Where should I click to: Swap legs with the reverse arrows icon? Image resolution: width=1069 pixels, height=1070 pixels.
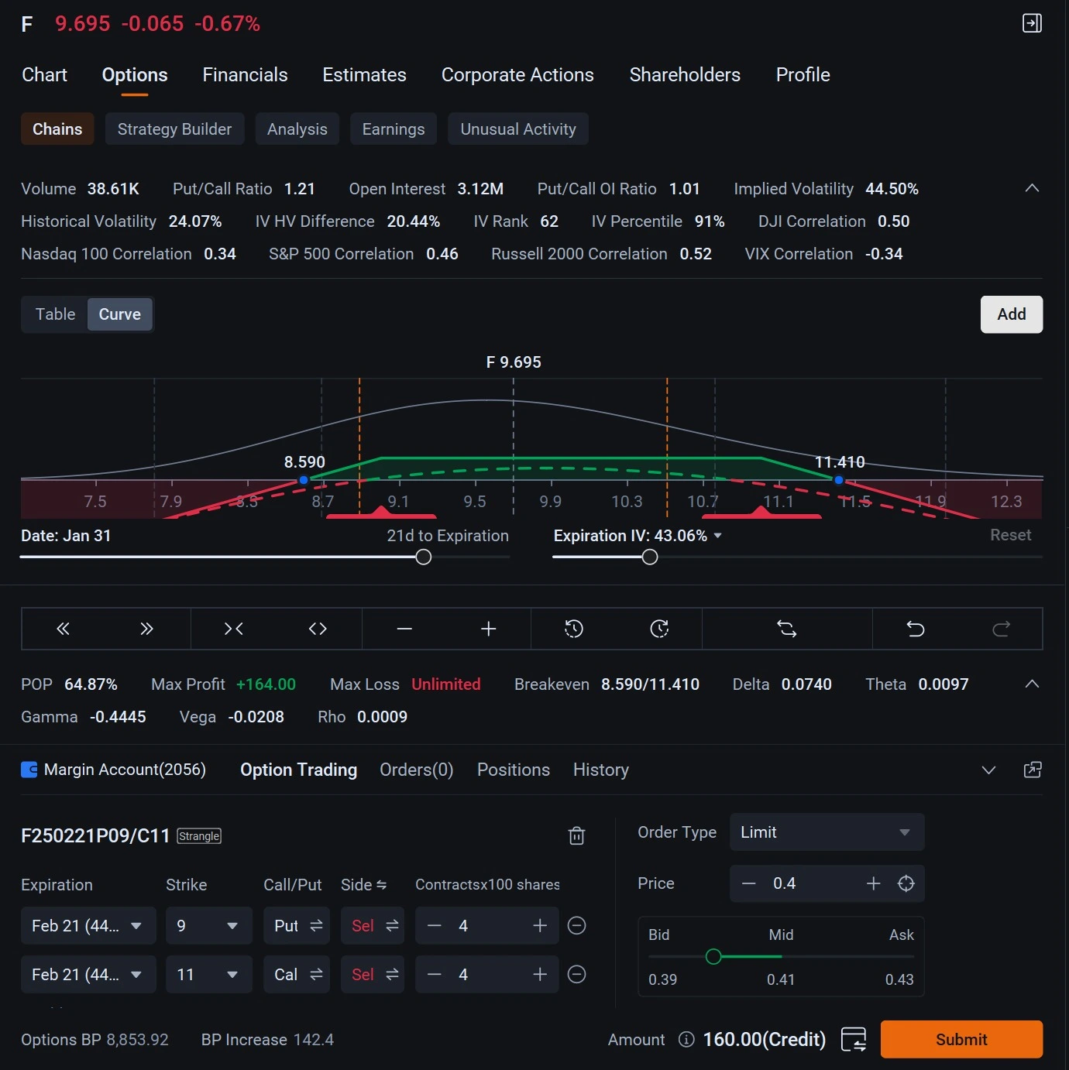pos(787,629)
